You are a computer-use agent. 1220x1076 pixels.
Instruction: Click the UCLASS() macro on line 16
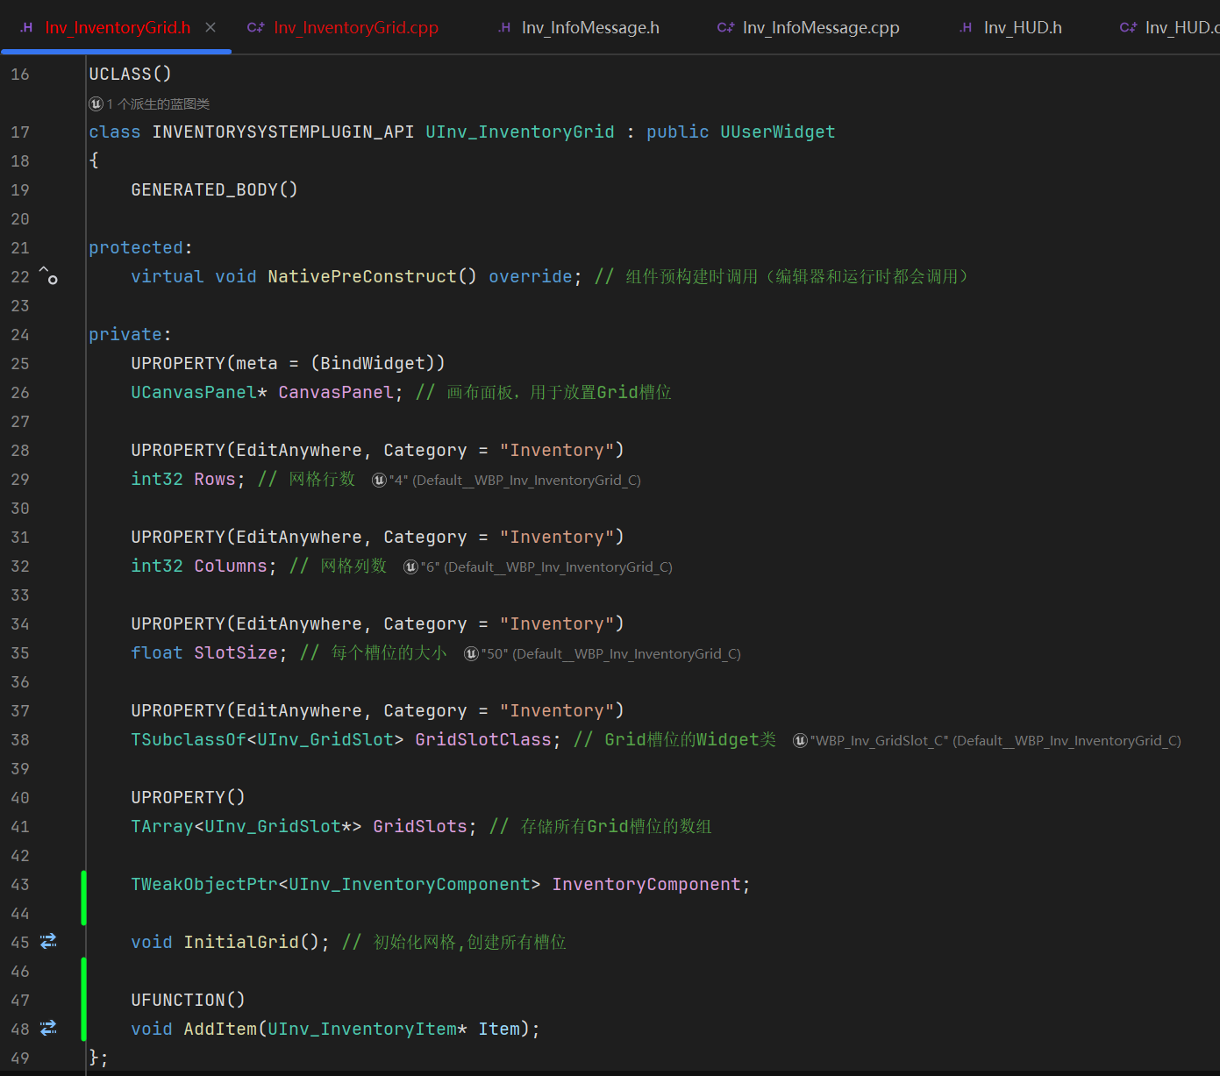coord(130,75)
